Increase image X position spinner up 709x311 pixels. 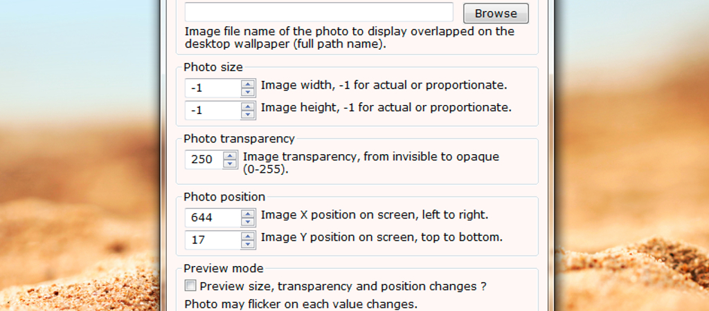pyautogui.click(x=248, y=214)
